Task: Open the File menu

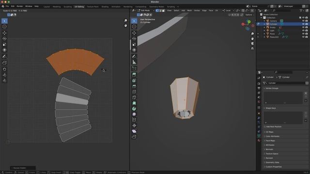Action: [7, 6]
